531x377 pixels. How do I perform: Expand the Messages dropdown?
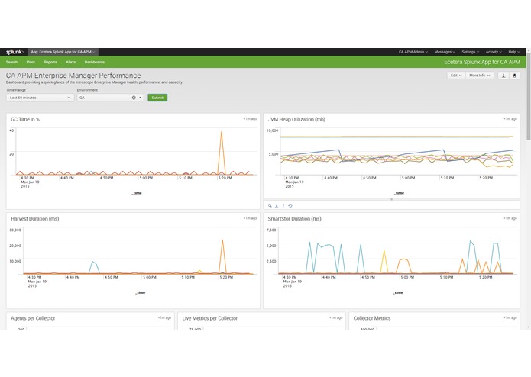click(445, 52)
